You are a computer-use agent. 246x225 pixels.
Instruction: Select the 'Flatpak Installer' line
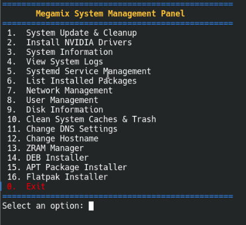click(x=58, y=177)
